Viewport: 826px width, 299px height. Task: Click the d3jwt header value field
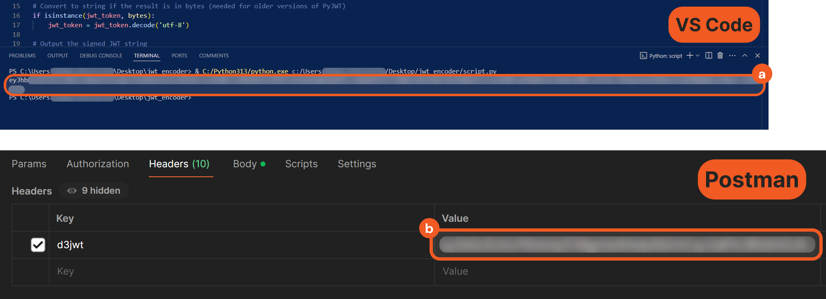click(626, 244)
